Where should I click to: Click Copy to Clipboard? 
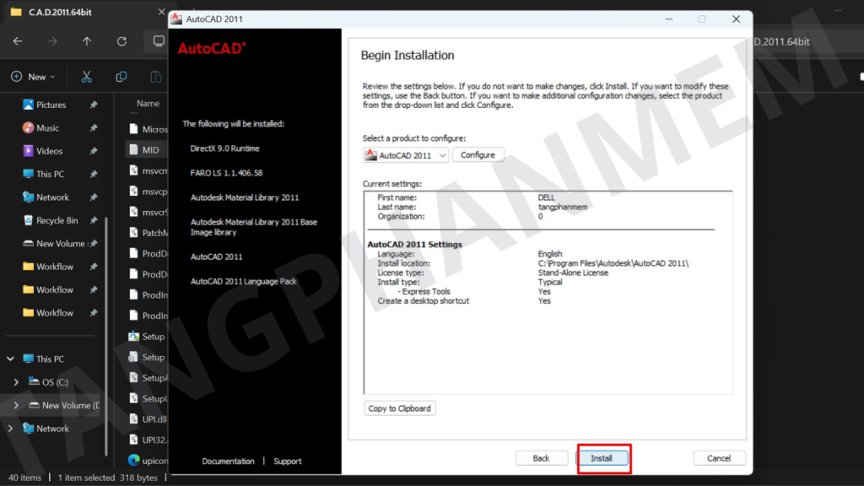399,408
